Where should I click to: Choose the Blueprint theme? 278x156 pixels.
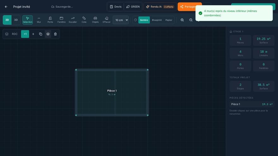pos(157,20)
